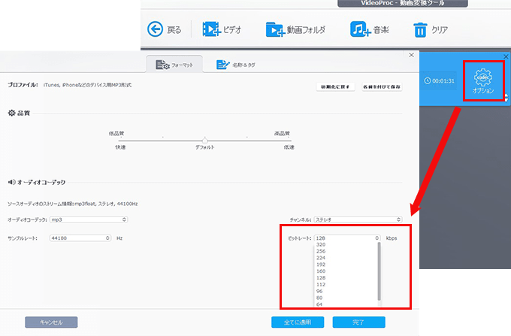Choose 224 in bitrate list
Image resolution: width=511 pixels, height=336 pixels.
[321, 258]
